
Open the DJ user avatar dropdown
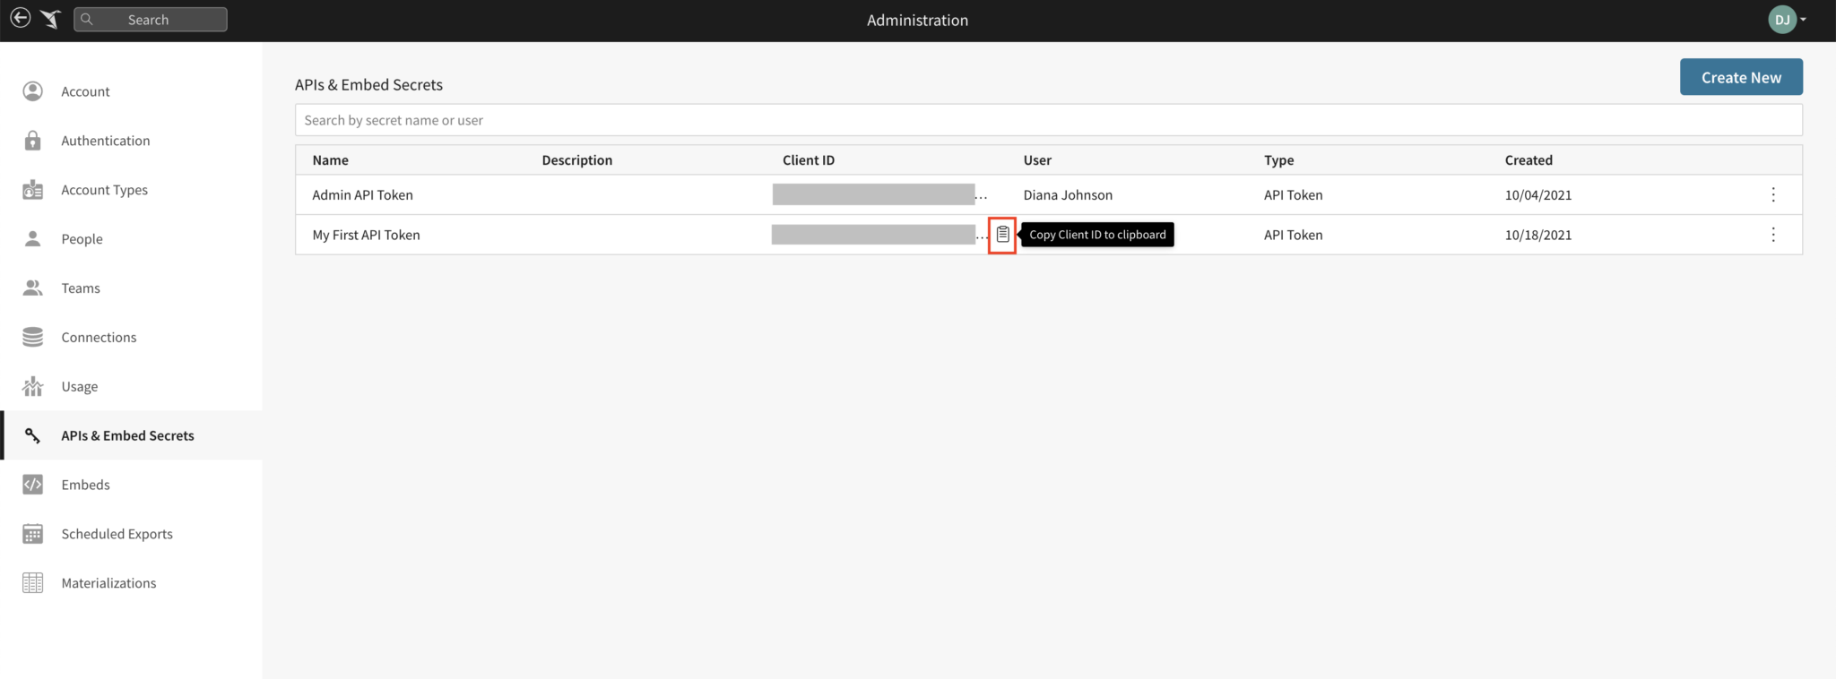click(x=1786, y=20)
